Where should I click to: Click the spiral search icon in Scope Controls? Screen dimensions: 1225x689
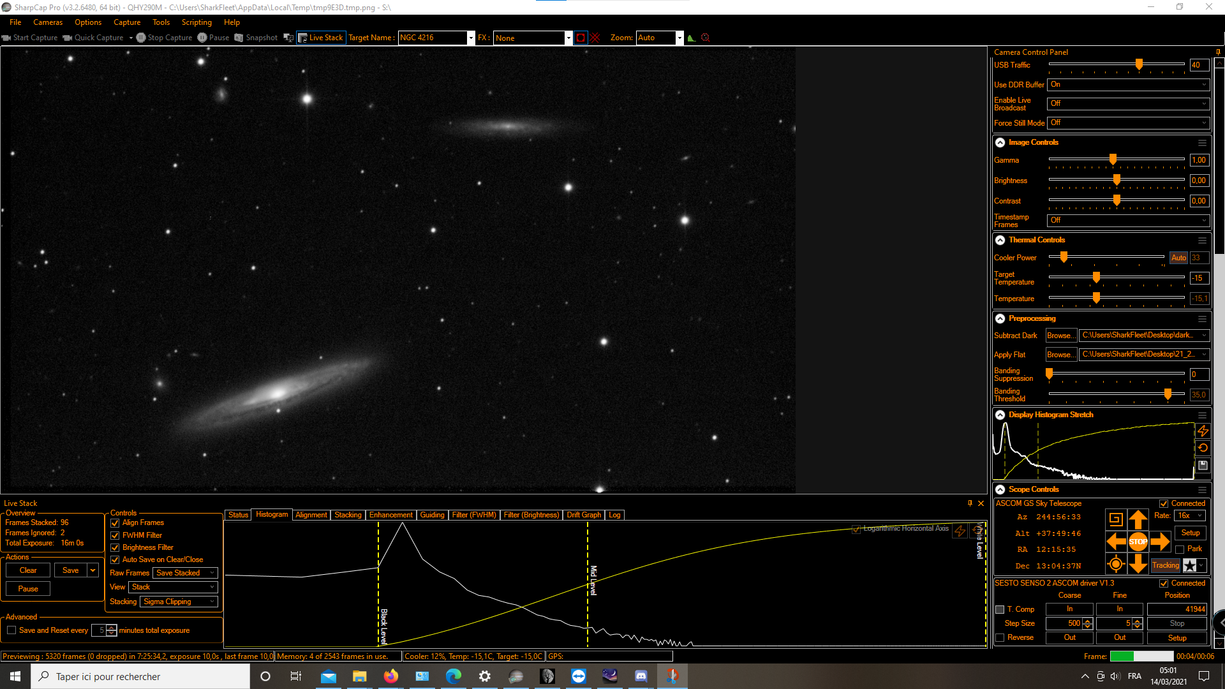1116,520
